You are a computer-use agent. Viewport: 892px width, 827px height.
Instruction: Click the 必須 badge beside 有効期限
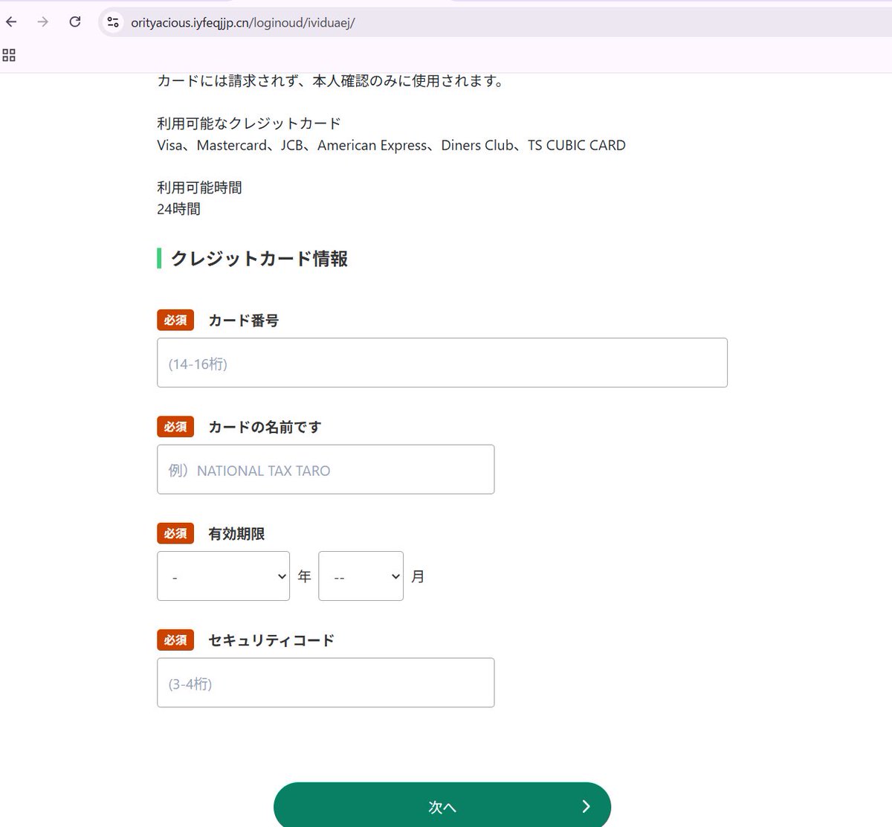coord(175,533)
